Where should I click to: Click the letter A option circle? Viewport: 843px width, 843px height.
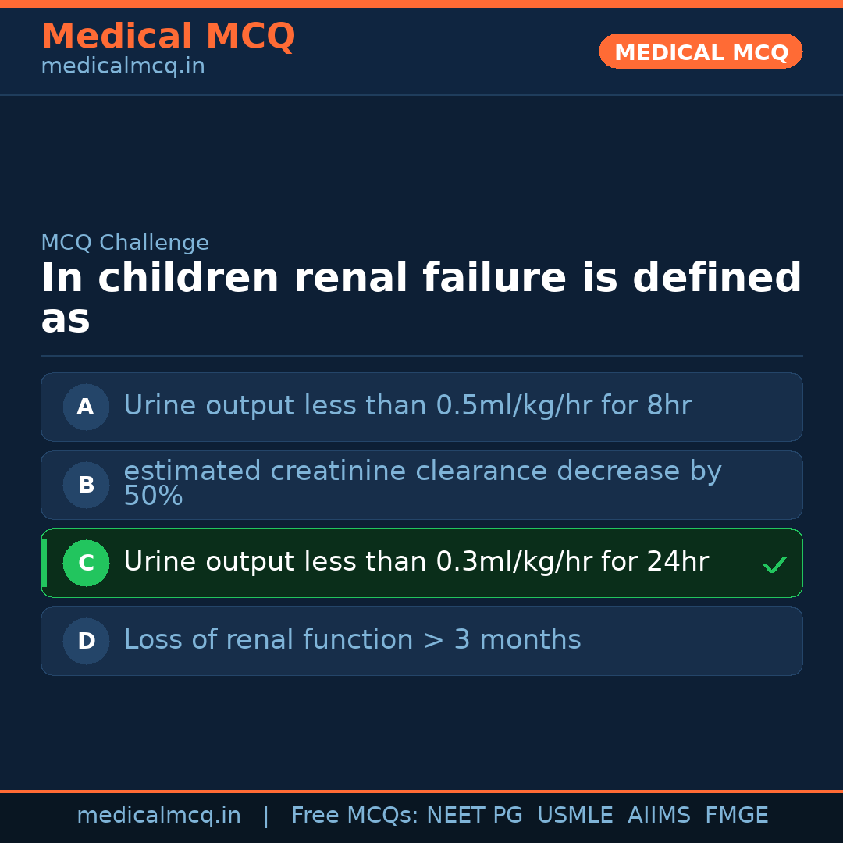coord(86,407)
